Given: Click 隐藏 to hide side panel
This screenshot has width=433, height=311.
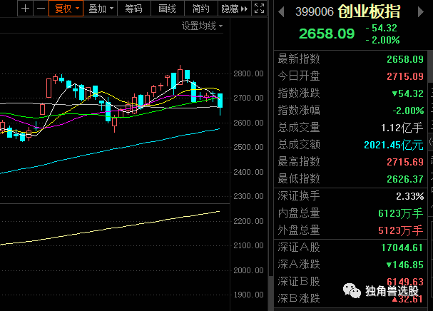Looking at the screenshot, I should [235, 9].
